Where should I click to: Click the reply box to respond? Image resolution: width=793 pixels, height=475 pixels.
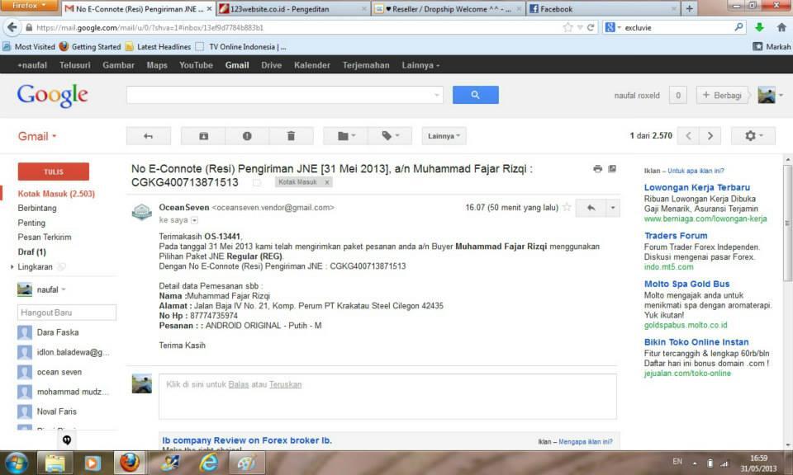pyautogui.click(x=387, y=397)
